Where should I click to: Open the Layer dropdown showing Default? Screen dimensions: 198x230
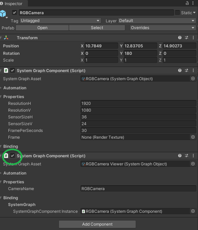point(157,21)
